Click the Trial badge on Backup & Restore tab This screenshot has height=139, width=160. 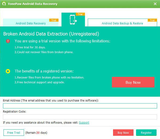tap(152, 20)
